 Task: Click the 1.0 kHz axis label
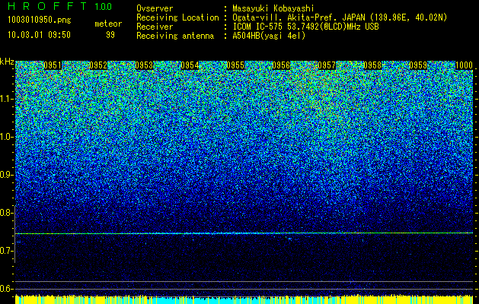coord(6,137)
